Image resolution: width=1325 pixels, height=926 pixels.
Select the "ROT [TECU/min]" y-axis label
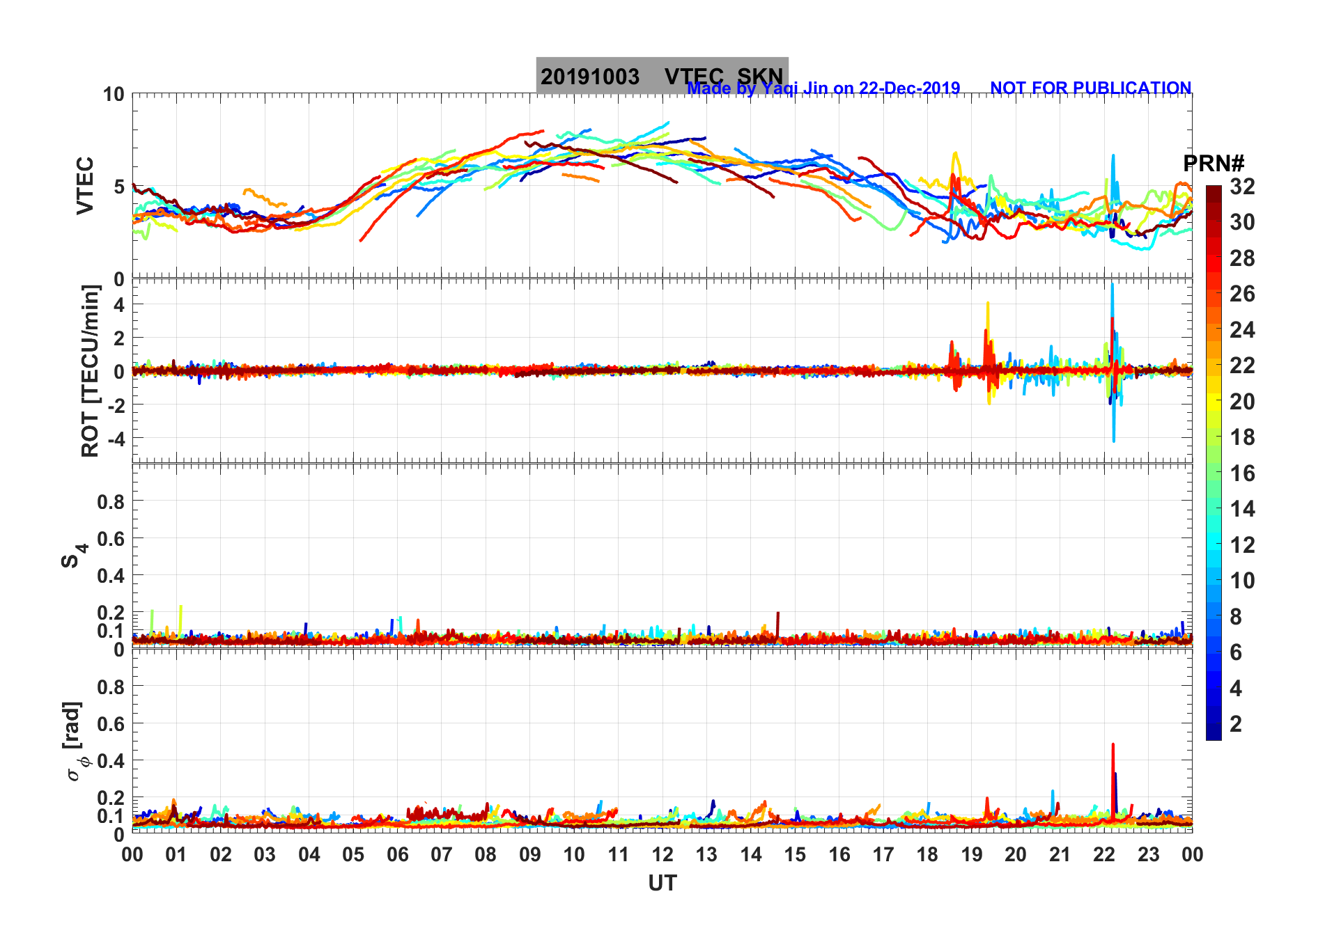pyautogui.click(x=91, y=370)
